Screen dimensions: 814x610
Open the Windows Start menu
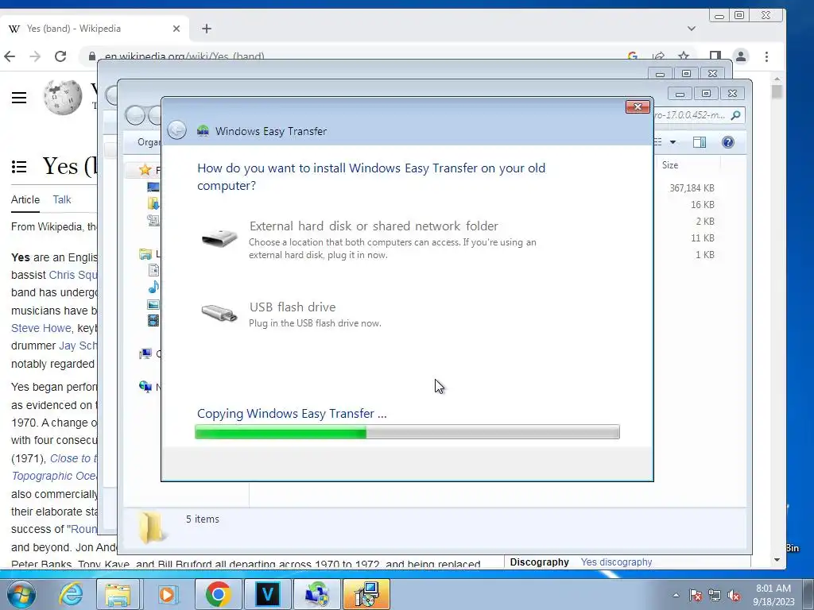tap(21, 594)
